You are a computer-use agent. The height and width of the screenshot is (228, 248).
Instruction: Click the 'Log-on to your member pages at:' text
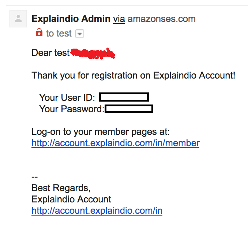(101, 132)
